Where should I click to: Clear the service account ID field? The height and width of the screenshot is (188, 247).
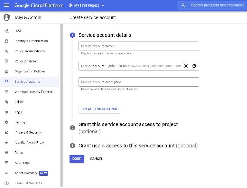pyautogui.click(x=186, y=66)
